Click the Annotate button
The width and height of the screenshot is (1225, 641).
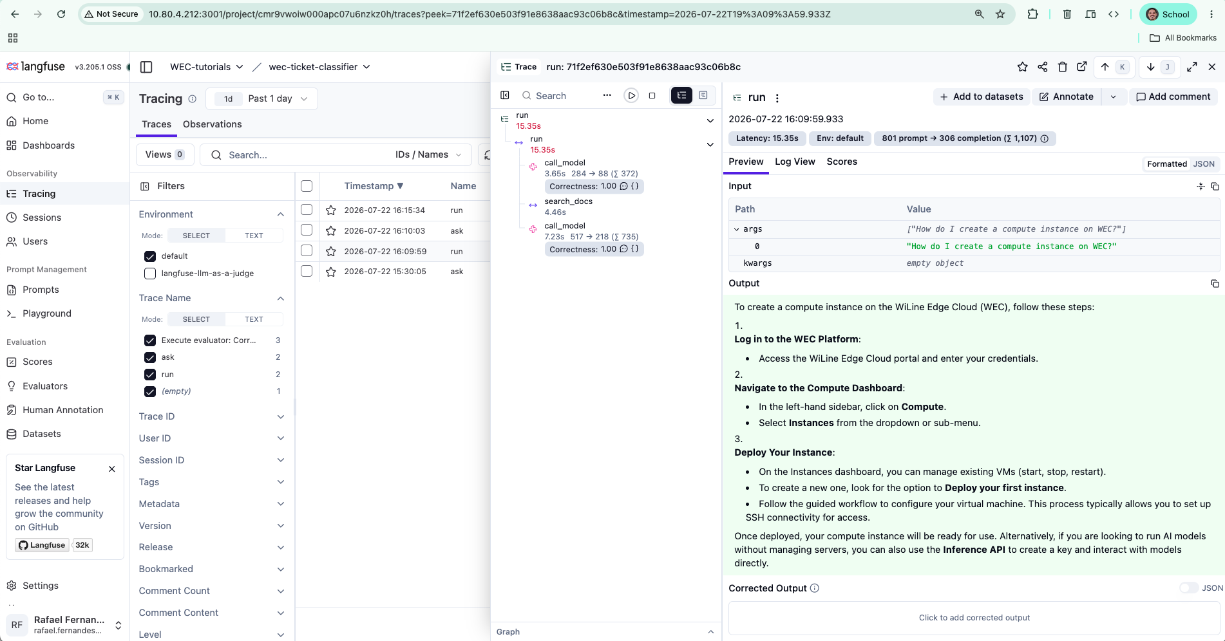(1067, 97)
